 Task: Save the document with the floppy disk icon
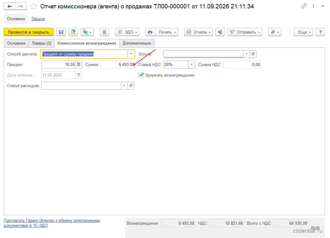(x=61, y=32)
